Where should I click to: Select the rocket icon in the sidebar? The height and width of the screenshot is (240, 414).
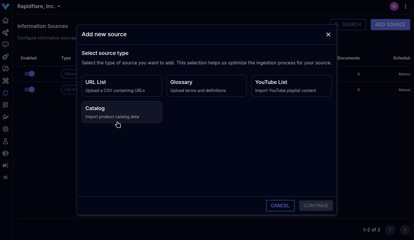tap(5, 57)
